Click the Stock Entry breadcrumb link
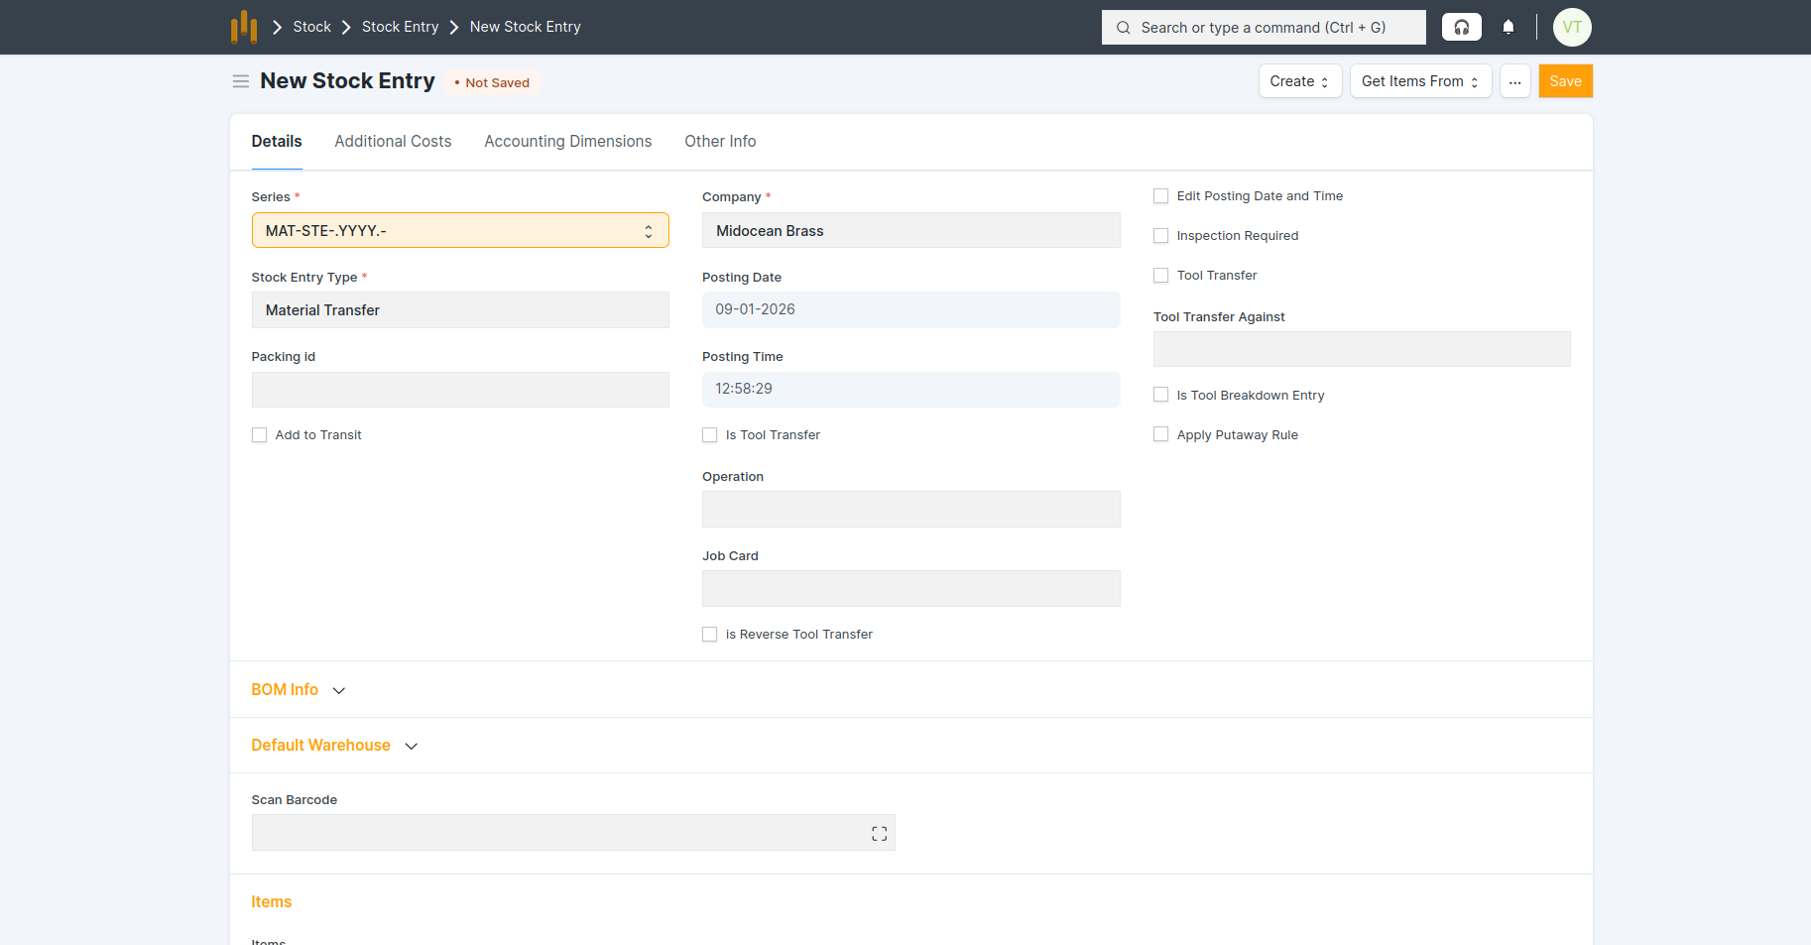1811x945 pixels. coord(400,27)
